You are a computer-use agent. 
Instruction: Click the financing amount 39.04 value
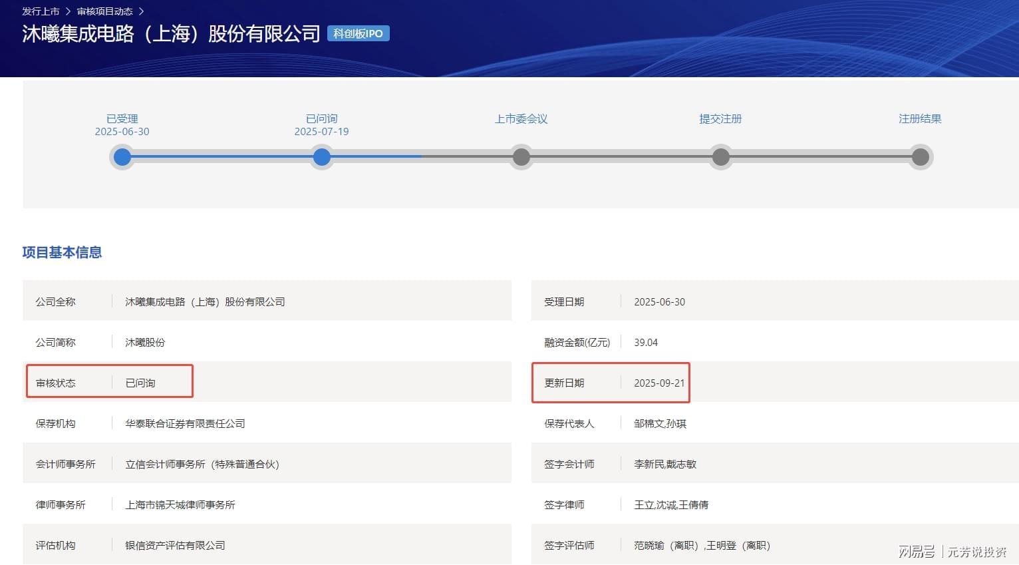click(x=645, y=343)
